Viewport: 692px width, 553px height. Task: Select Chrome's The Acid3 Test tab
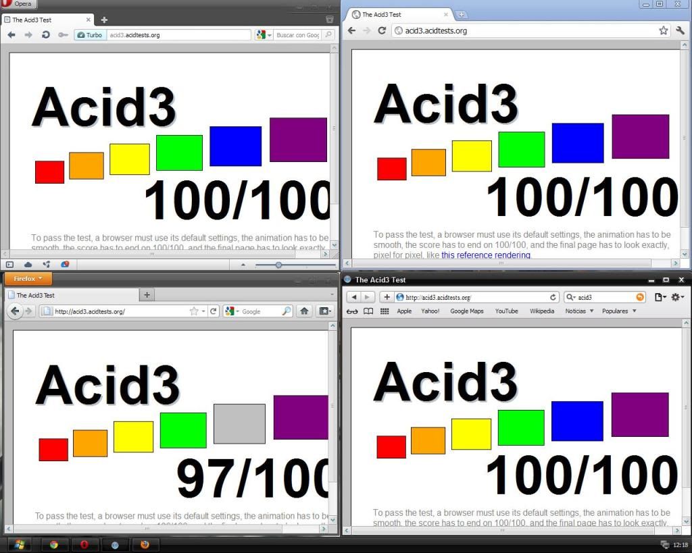pyautogui.click(x=401, y=15)
